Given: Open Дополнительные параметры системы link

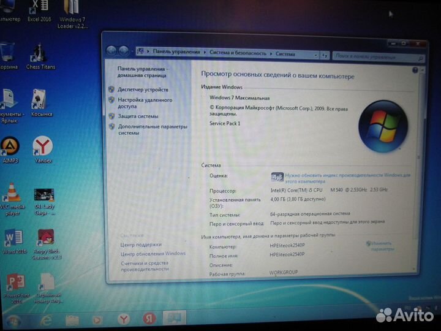Looking at the screenshot, I should (x=153, y=129).
